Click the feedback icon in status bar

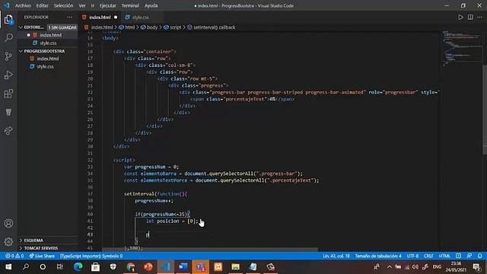pos(469,256)
